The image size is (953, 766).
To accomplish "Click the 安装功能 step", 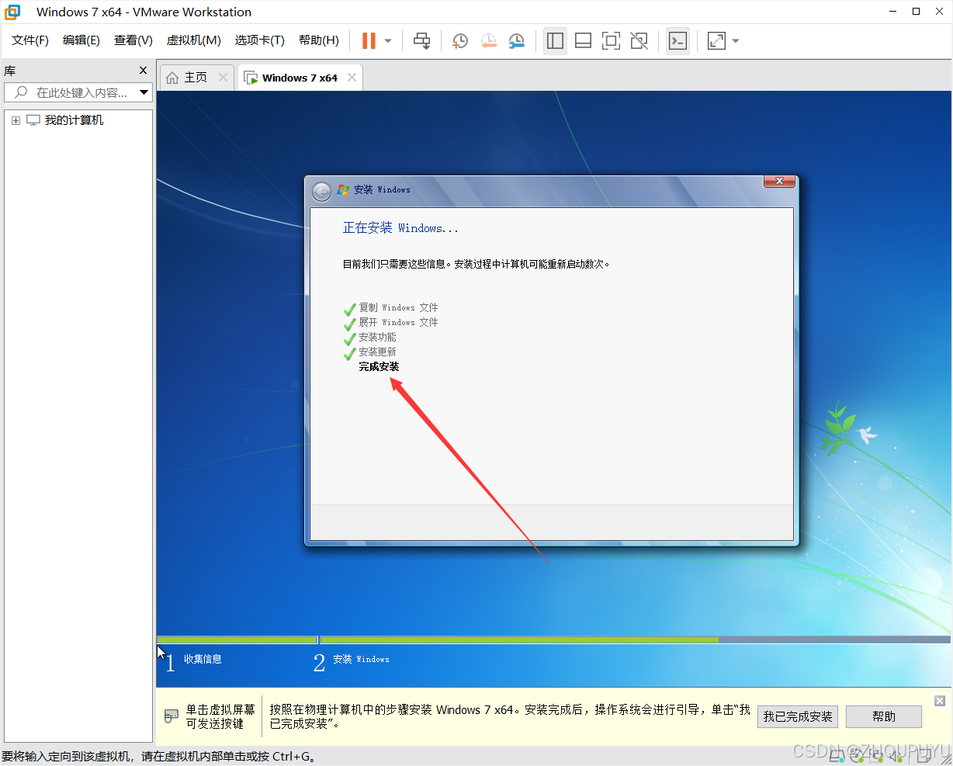I will (x=377, y=337).
